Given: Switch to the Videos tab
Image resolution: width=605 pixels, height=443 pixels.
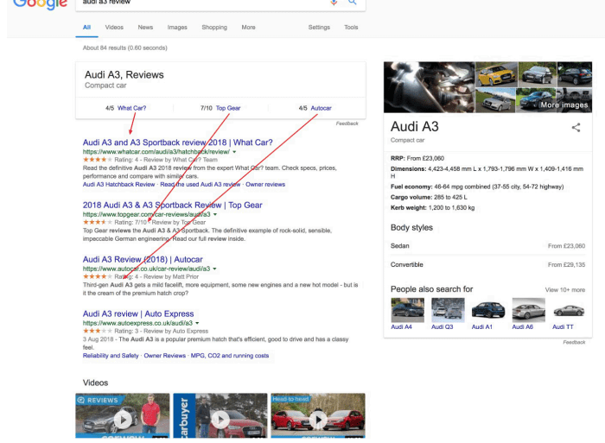Looking at the screenshot, I should click(114, 28).
